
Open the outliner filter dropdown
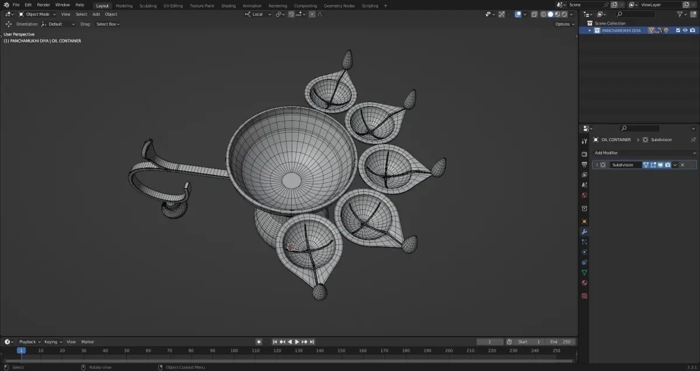[682, 14]
